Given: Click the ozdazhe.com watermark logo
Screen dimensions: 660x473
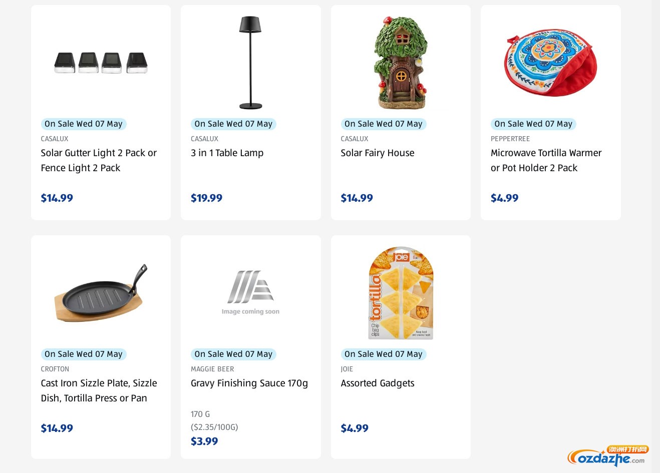Looking at the screenshot, I should 607,455.
